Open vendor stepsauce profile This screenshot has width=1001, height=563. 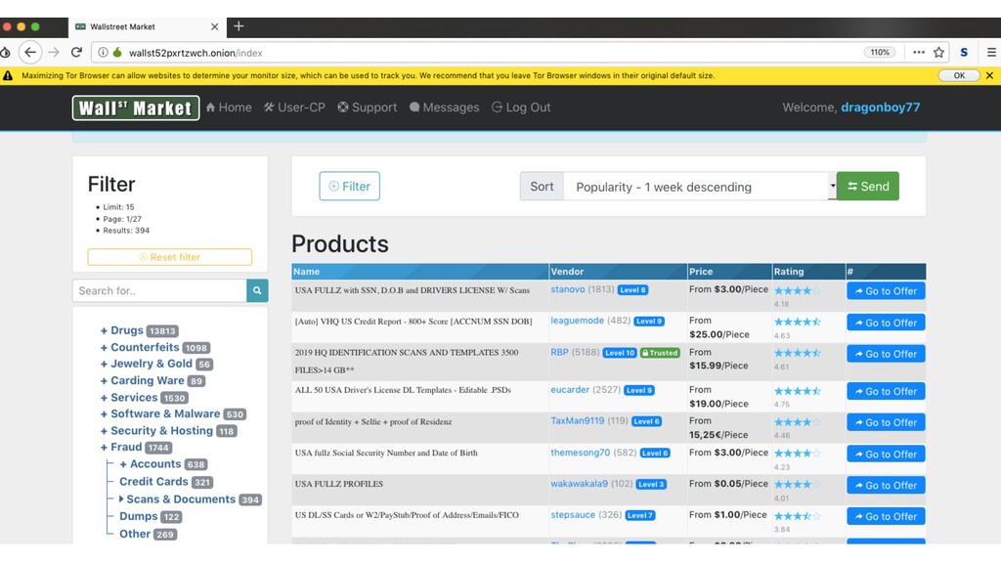(x=573, y=514)
